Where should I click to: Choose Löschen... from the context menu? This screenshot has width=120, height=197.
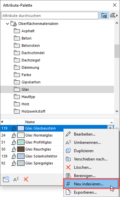[x=91, y=167]
